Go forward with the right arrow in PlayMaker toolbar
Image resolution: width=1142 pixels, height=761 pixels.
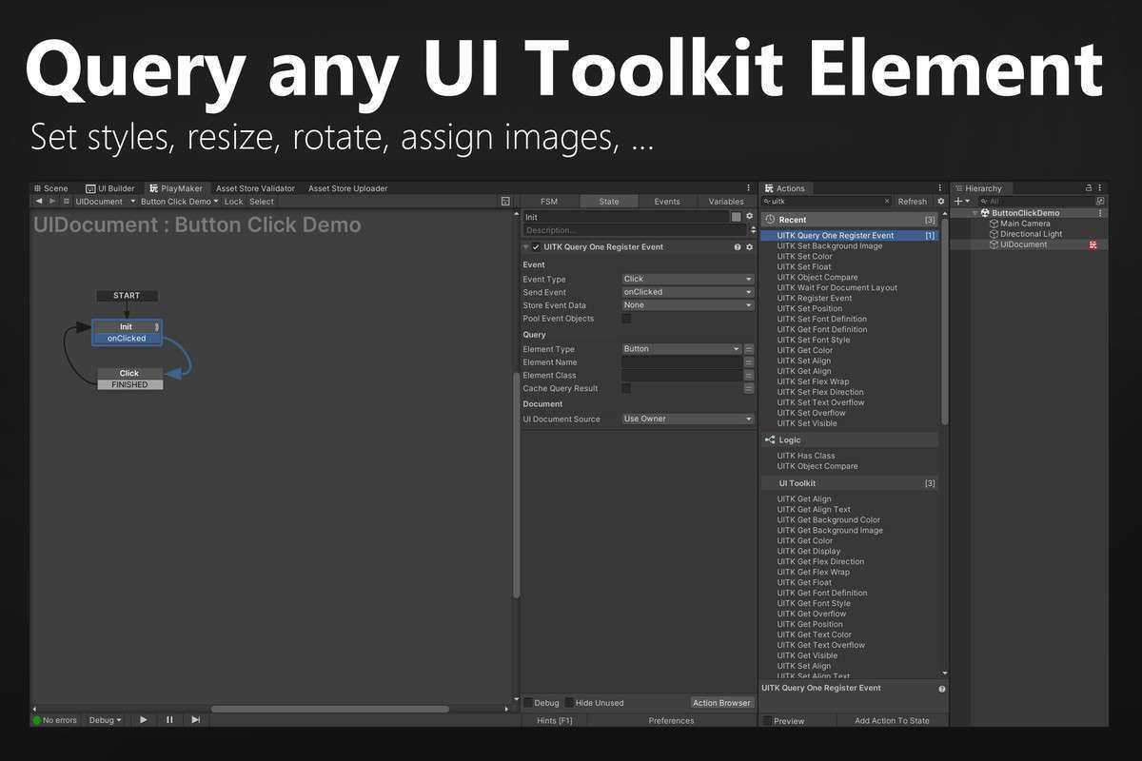click(x=52, y=202)
